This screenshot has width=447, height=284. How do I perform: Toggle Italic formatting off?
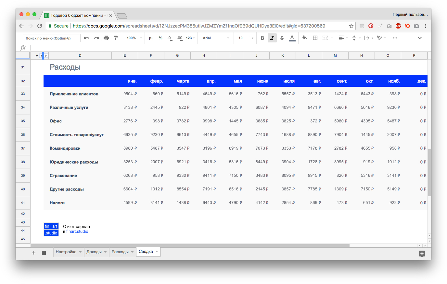[x=272, y=38]
